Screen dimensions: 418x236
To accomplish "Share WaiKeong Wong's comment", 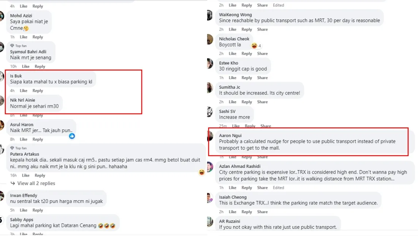I will 262,29.
